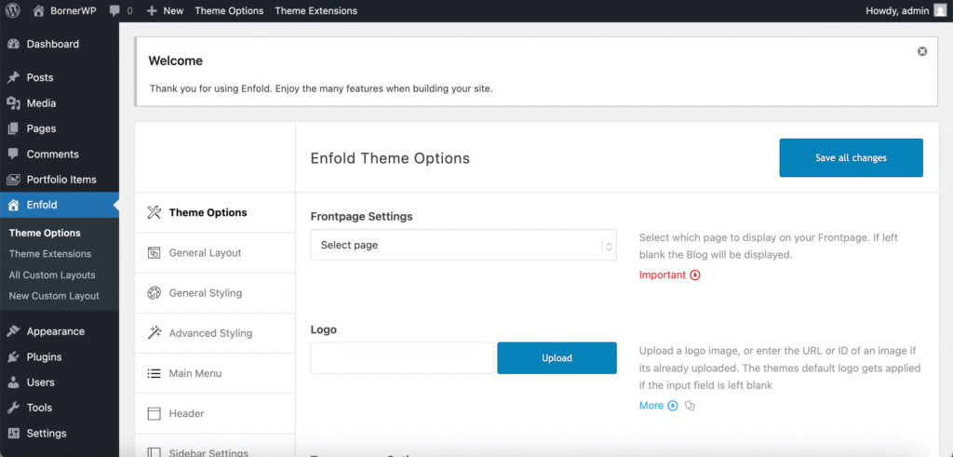Screen dimensions: 953x457
Task: Select Enfold in the sidebar
Action: pos(60,205)
